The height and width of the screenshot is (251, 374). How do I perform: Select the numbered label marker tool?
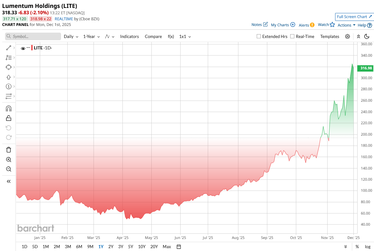pos(9,86)
